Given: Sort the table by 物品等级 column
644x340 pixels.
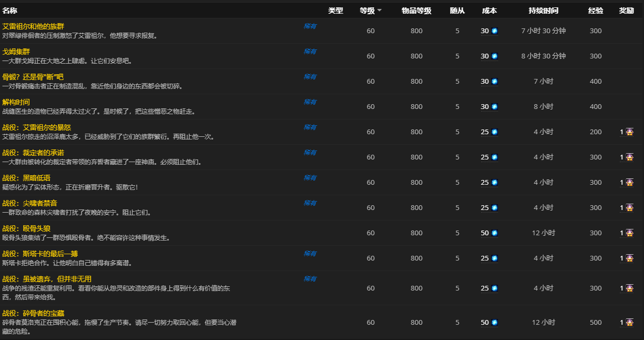Looking at the screenshot, I should pyautogui.click(x=416, y=11).
